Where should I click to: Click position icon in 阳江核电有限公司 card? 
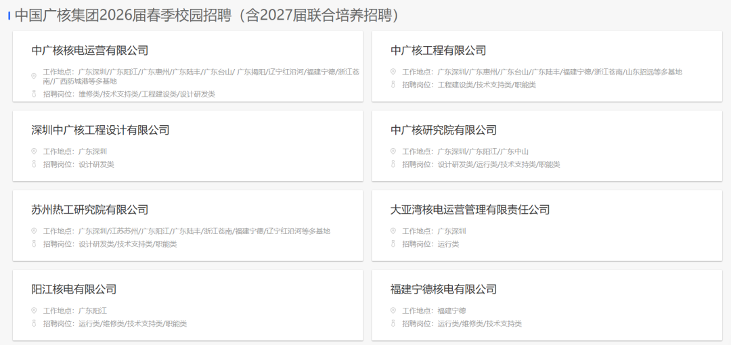pos(34,324)
